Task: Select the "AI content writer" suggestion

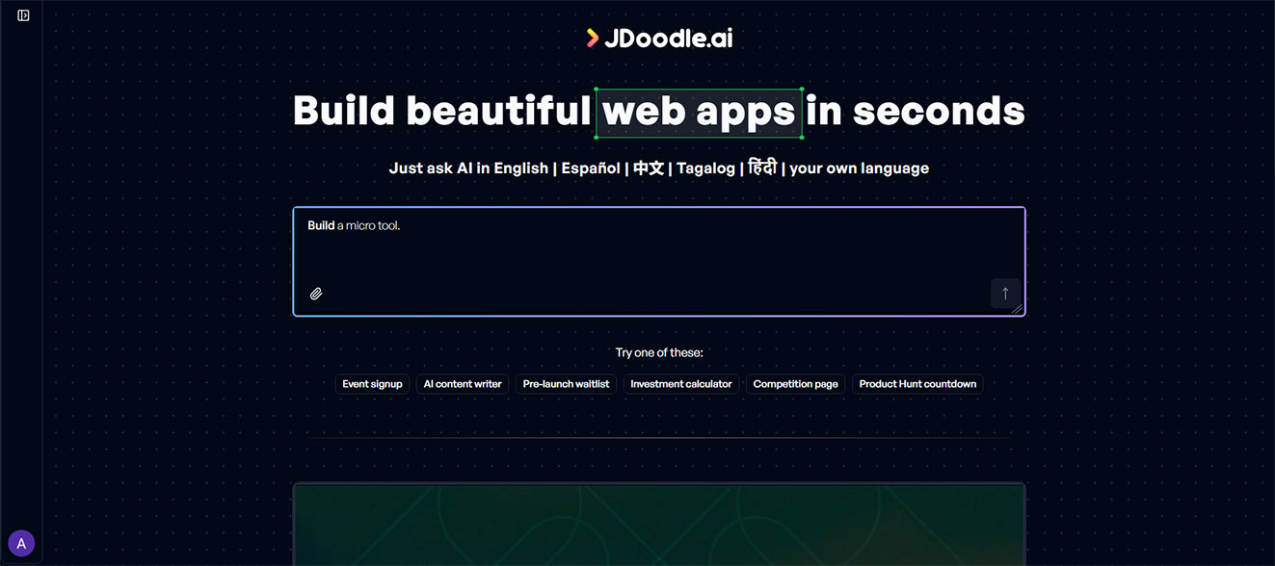Action: pyautogui.click(x=463, y=383)
